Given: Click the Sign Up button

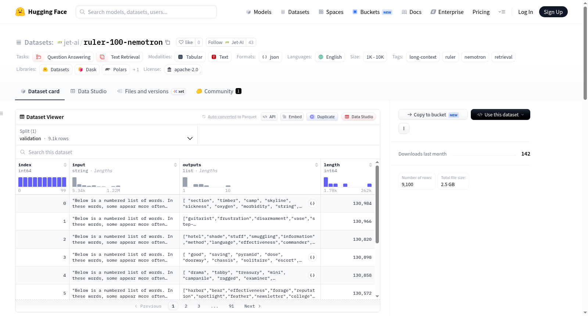Looking at the screenshot, I should pos(553,12).
